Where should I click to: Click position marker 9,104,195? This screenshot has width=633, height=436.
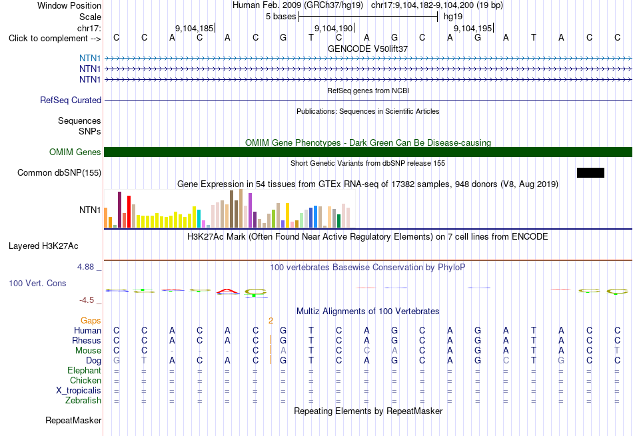[x=473, y=28]
